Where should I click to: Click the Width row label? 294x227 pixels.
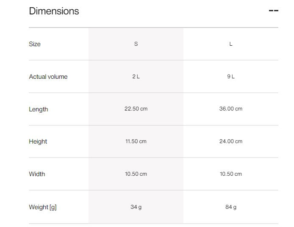click(x=37, y=174)
